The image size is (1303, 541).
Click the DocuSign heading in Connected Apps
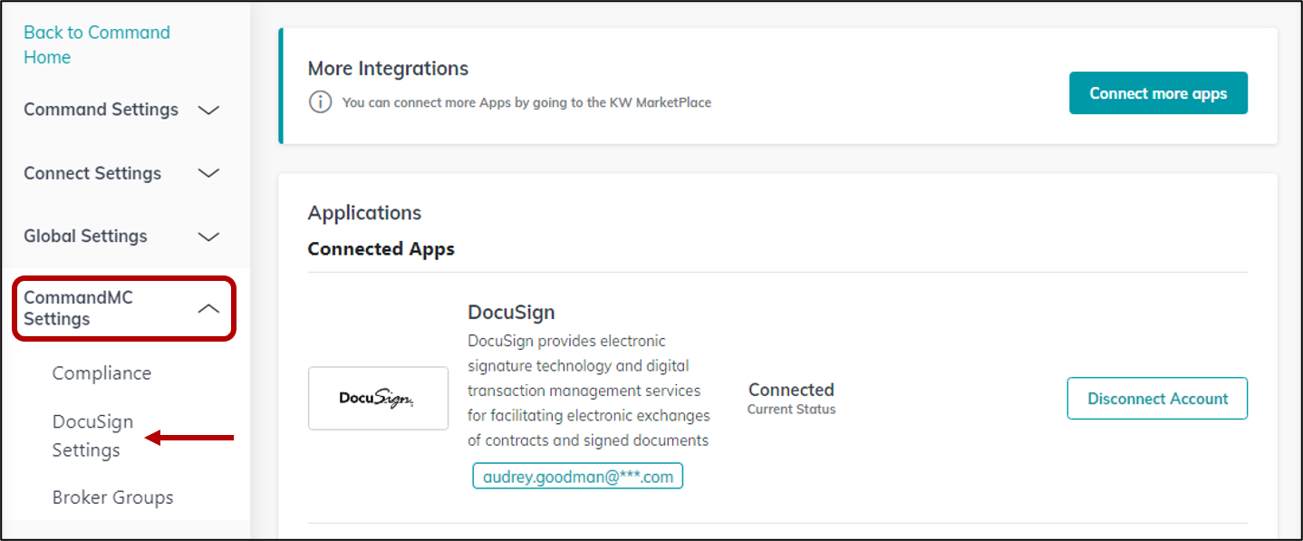click(511, 312)
